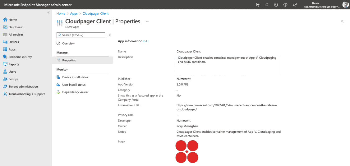This screenshot has width=350, height=166.
Task: Go to Home breadcrumb link
Action: click(x=61, y=13)
